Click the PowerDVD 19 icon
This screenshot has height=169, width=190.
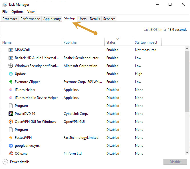(11, 114)
